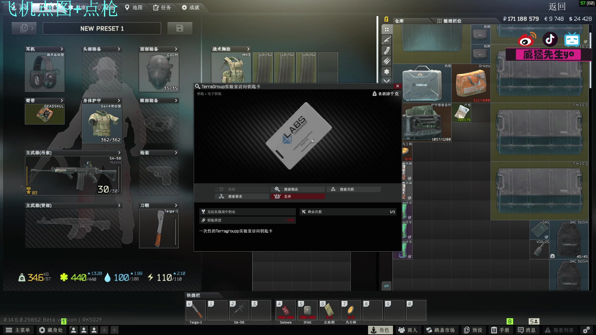Image resolution: width=596 pixels, height=335 pixels.
Task: Open the 主菜单 main menu
Action: pos(18,330)
